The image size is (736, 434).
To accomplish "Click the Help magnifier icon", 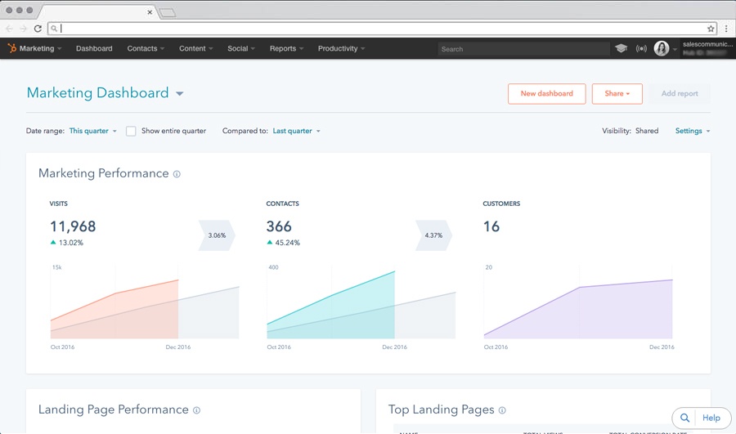I will pyautogui.click(x=684, y=418).
